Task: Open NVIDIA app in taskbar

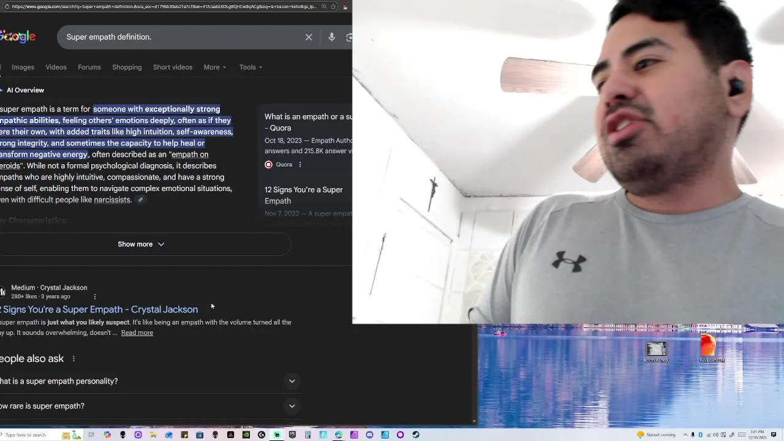Action: (246, 435)
